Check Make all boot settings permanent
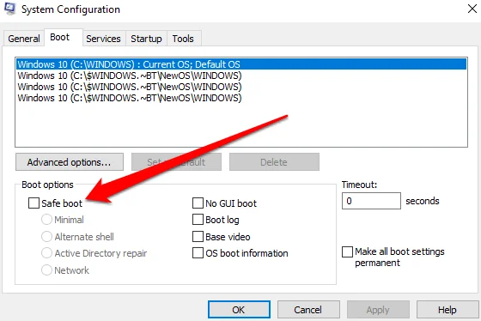 (x=347, y=252)
